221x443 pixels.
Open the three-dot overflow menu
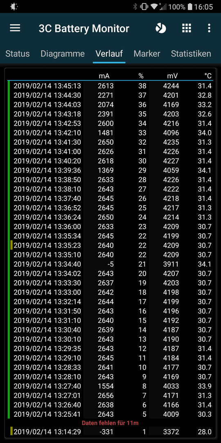coord(209,28)
